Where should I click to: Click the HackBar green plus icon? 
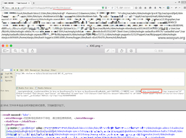[17, 70]
